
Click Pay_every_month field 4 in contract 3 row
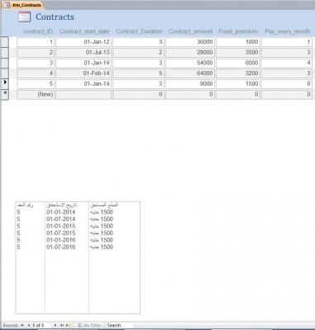(x=287, y=63)
